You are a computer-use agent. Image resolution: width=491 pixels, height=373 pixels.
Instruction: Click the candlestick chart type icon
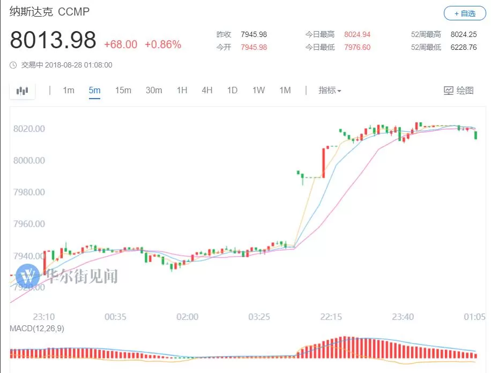pyautogui.click(x=22, y=91)
